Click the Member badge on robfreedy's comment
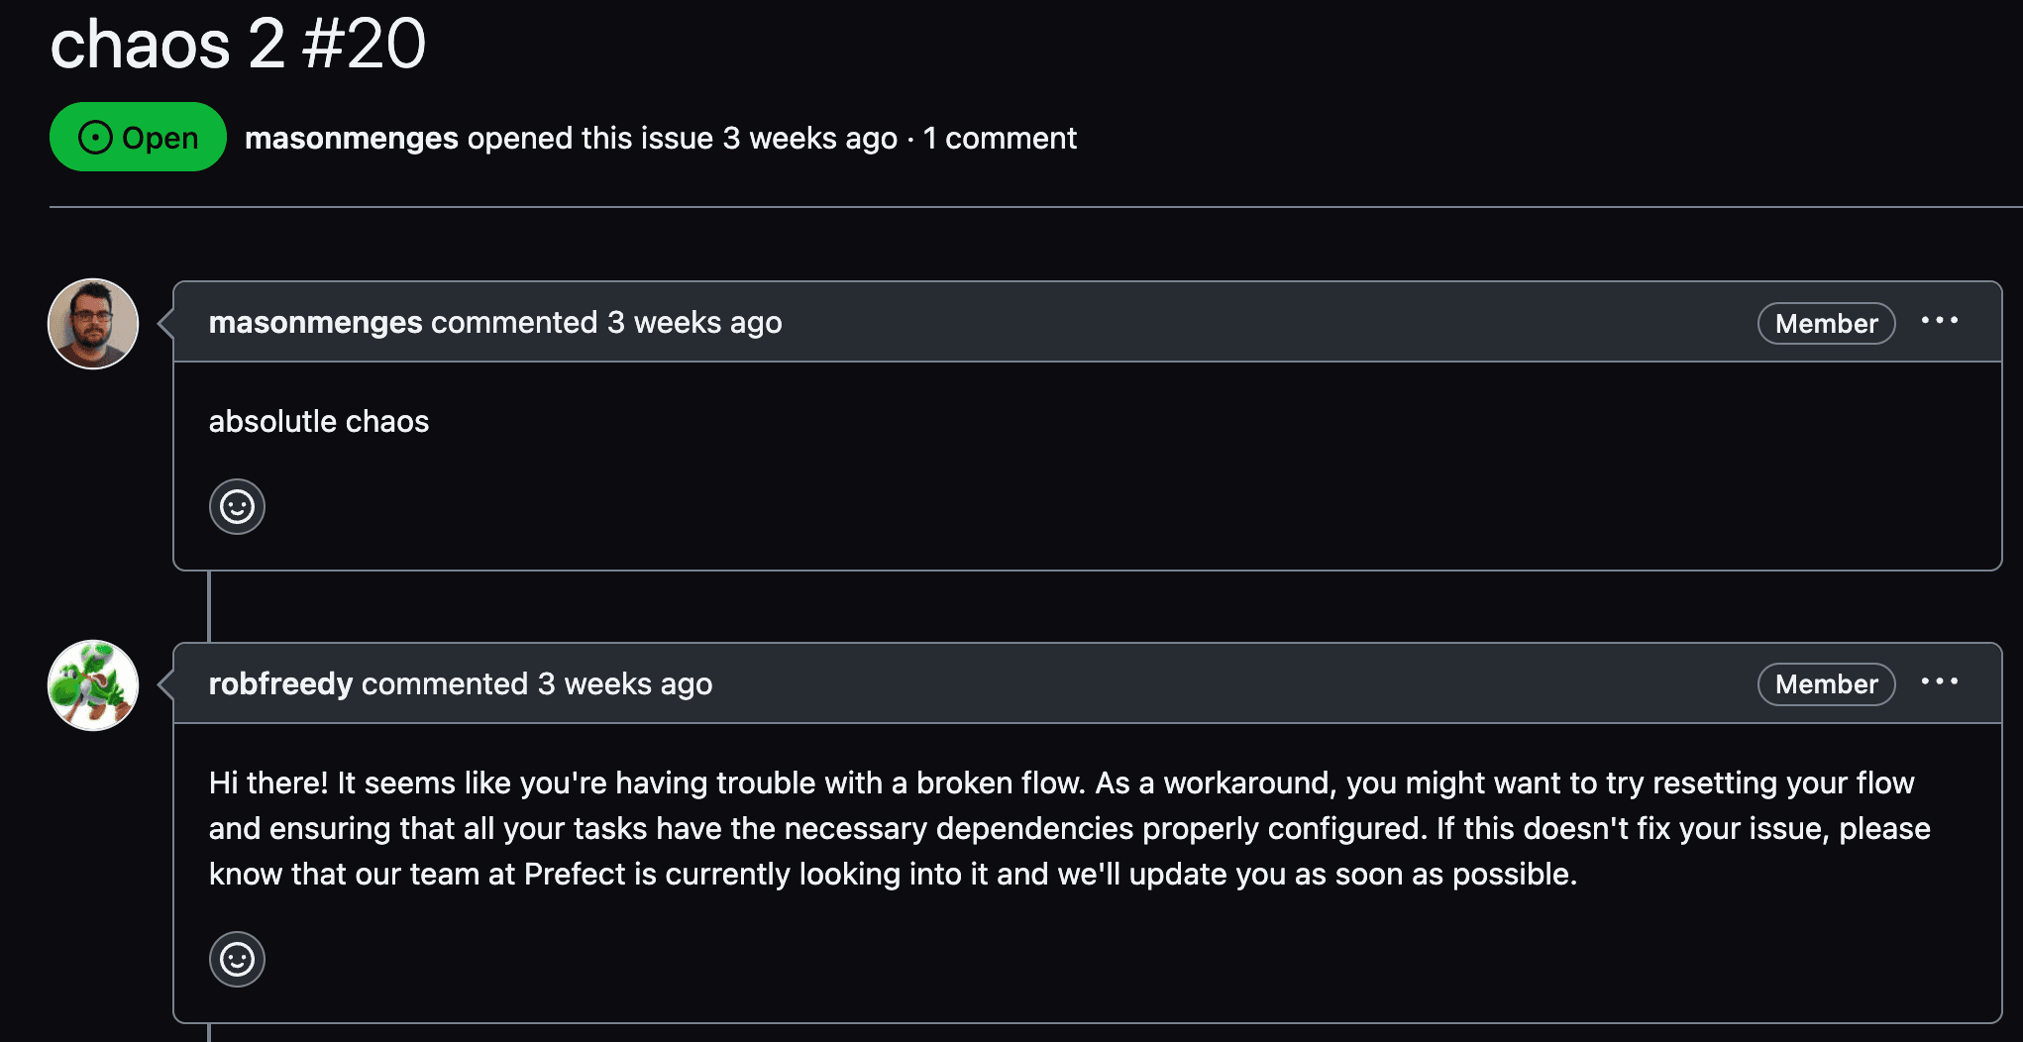Screen dimensions: 2023x1042 pyautogui.click(x=1826, y=684)
